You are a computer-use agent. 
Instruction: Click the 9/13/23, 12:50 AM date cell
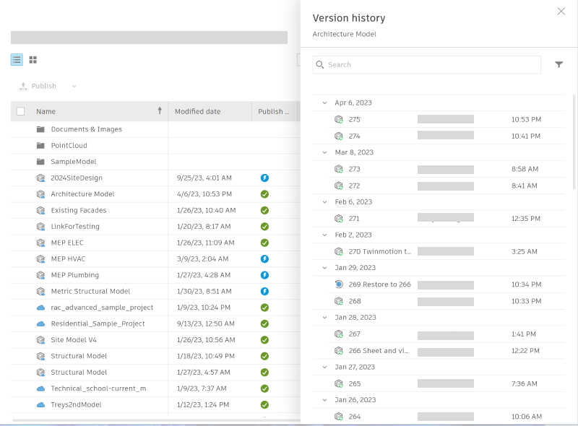[205, 323]
